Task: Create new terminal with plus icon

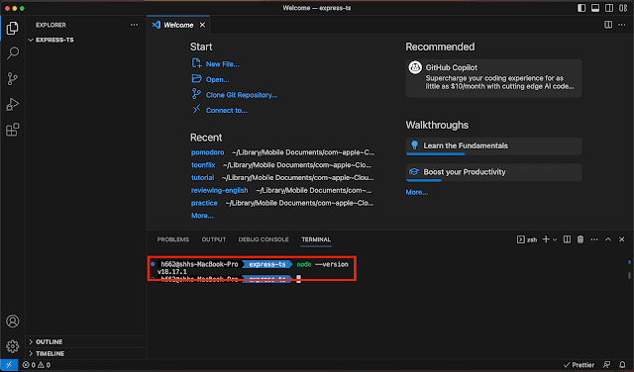Action: [546, 239]
